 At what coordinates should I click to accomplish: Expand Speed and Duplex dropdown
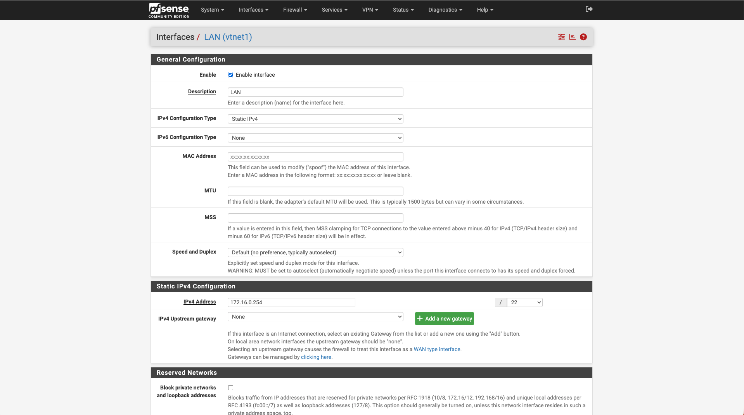point(315,252)
